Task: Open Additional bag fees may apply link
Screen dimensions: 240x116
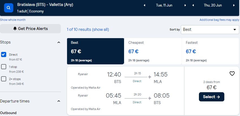Action: pyautogui.click(x=219, y=20)
